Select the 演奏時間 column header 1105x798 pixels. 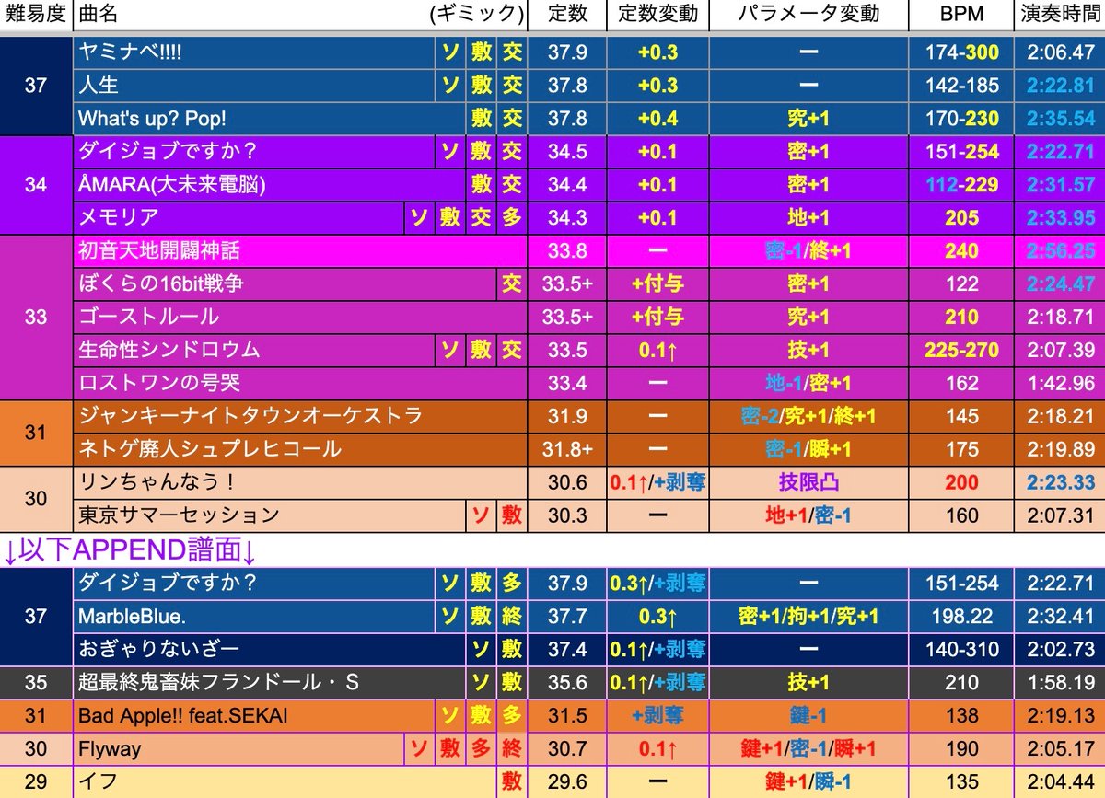tap(1059, 14)
